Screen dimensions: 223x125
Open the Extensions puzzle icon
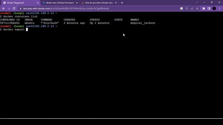pos(203,8)
